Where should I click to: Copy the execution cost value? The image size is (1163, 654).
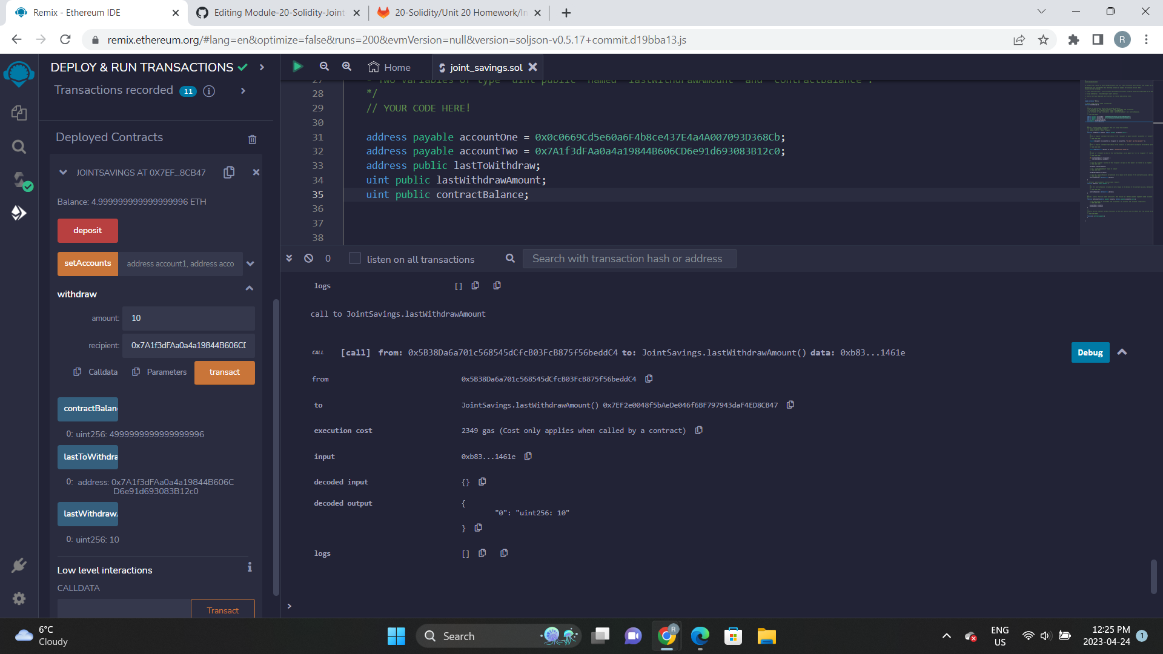point(698,430)
